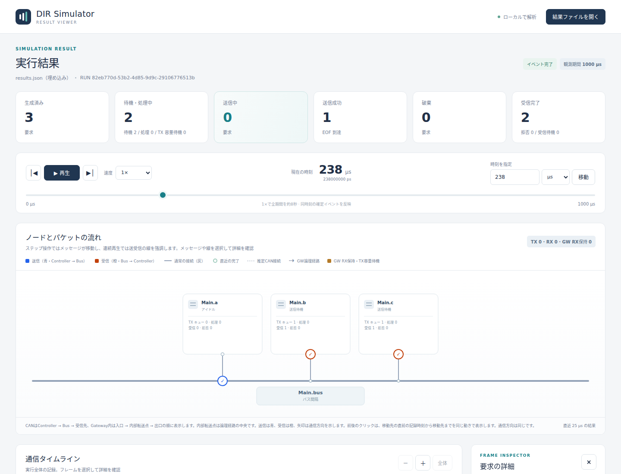
Task: Click the RUN id text
Action: (x=138, y=78)
